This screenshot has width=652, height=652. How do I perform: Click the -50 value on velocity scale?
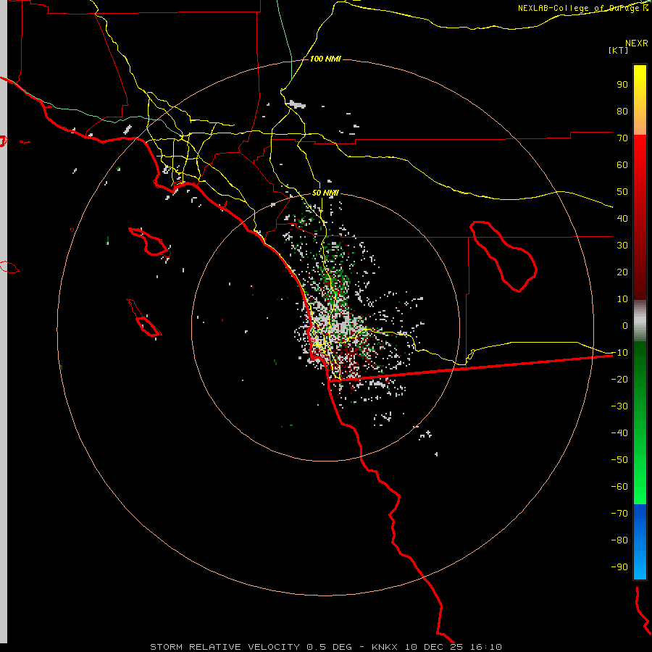[x=619, y=460]
